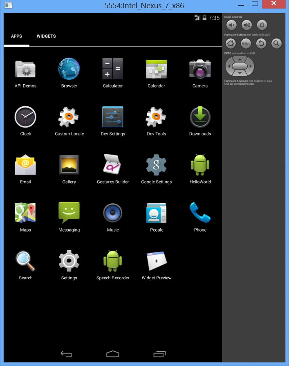Screen dimensions: 289x366
Task: Tap the on-screen back navigation button
Action: pyautogui.click(x=66, y=354)
